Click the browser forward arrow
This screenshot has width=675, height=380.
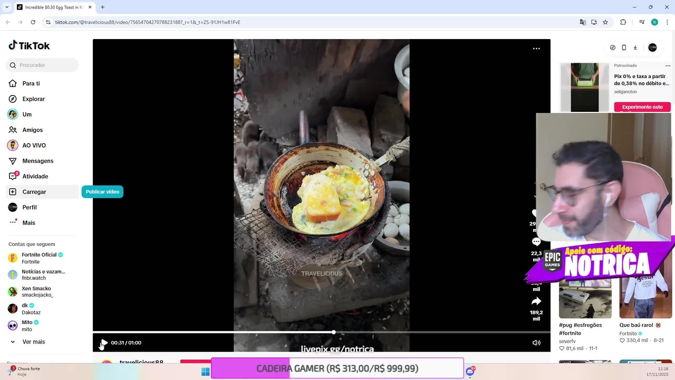20,22
